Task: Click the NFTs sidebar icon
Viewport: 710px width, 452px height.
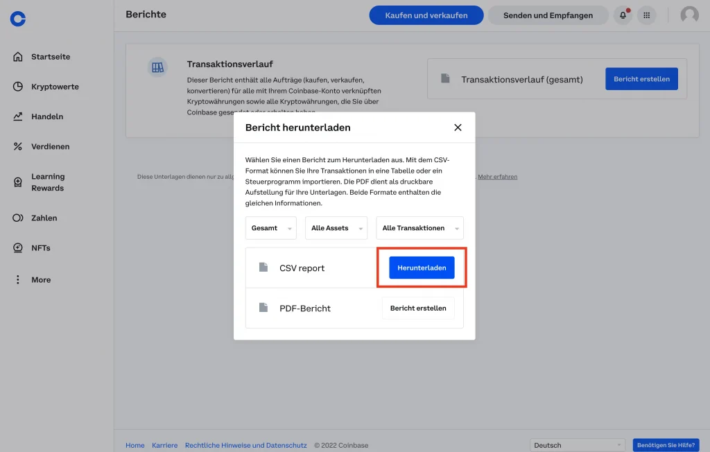Action: 18,247
